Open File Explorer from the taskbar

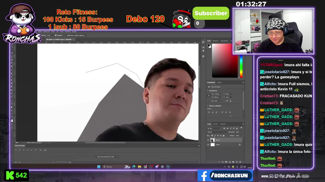click(x=139, y=167)
